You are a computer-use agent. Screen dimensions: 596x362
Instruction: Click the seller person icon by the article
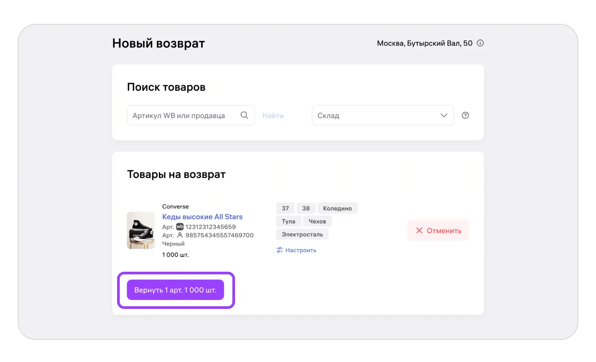click(180, 235)
